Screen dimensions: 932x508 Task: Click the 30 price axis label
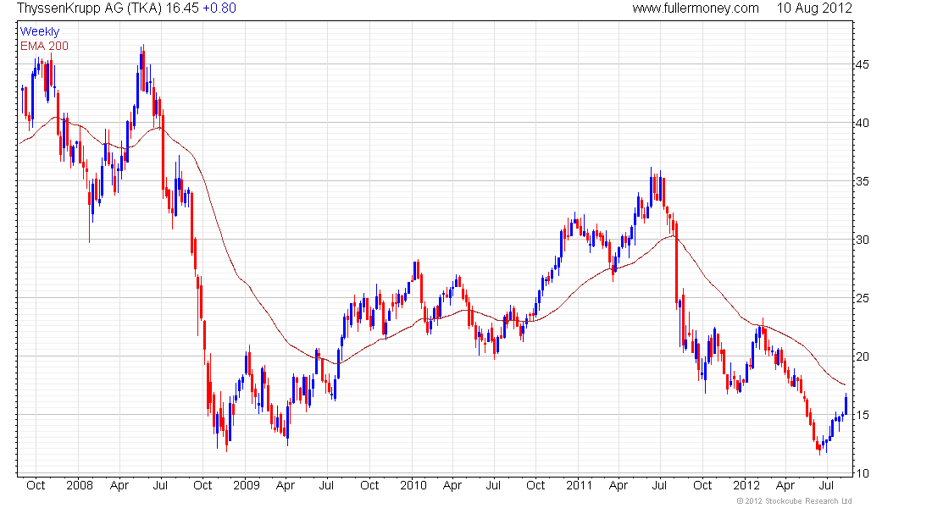click(x=862, y=240)
